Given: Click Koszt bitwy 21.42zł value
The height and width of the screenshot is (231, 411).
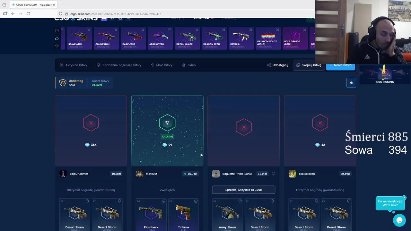Looking at the screenshot, I should coord(97,85).
